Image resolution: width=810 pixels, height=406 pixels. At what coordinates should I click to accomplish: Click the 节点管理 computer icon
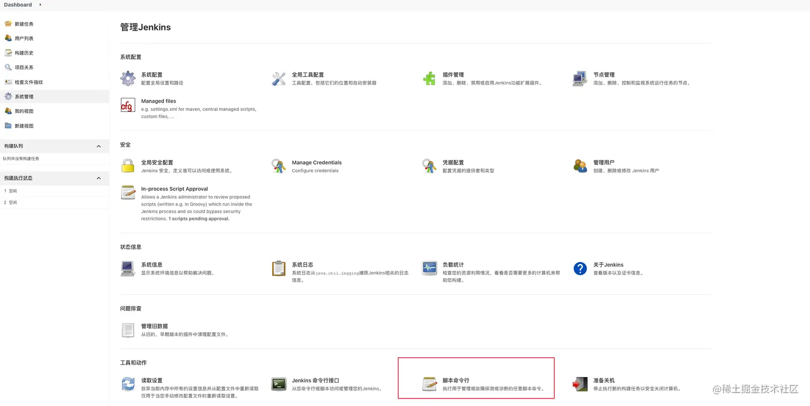[x=580, y=79]
